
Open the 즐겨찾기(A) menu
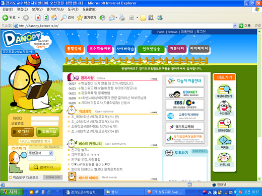[55, 10]
